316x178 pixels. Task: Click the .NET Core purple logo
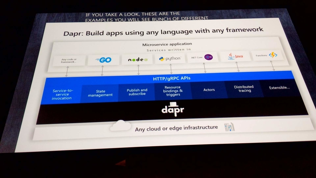tap(209, 57)
